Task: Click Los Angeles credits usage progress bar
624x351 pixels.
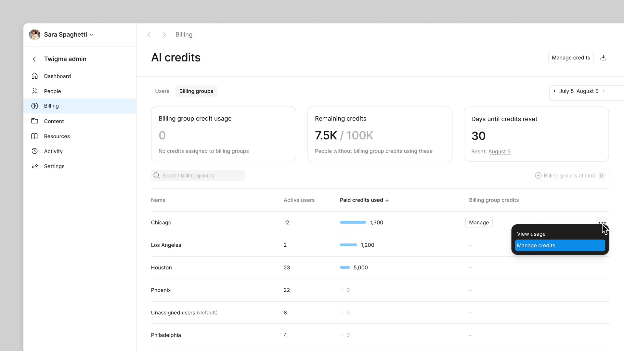Action: (x=348, y=245)
